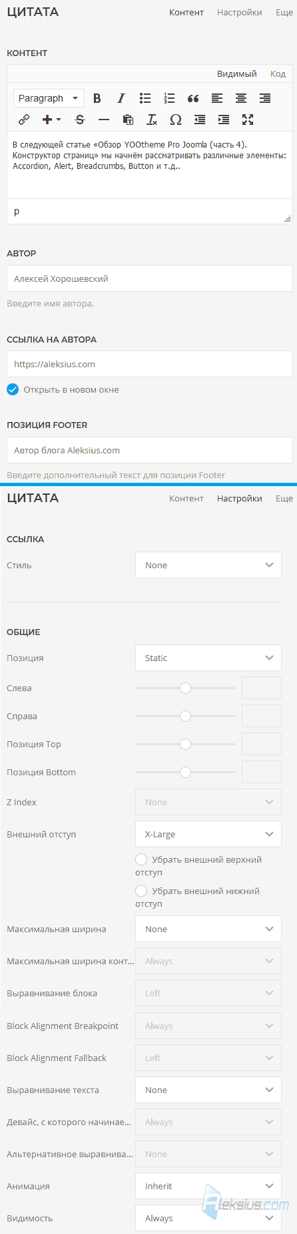
Task: Open the Максимальная ширина dropdown
Action: 208,929
